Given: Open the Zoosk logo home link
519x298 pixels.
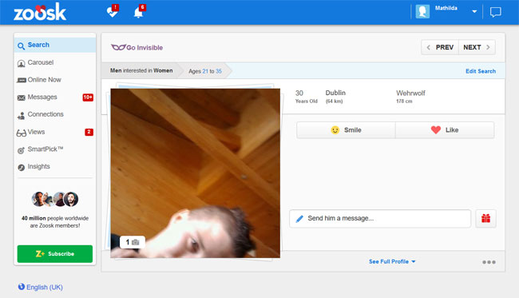Looking at the screenshot, I should [x=40, y=12].
